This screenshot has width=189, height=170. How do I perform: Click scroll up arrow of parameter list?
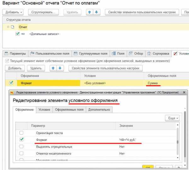click(x=178, y=125)
